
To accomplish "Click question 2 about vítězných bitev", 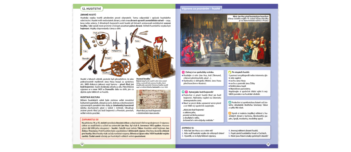I will point(203,133).
